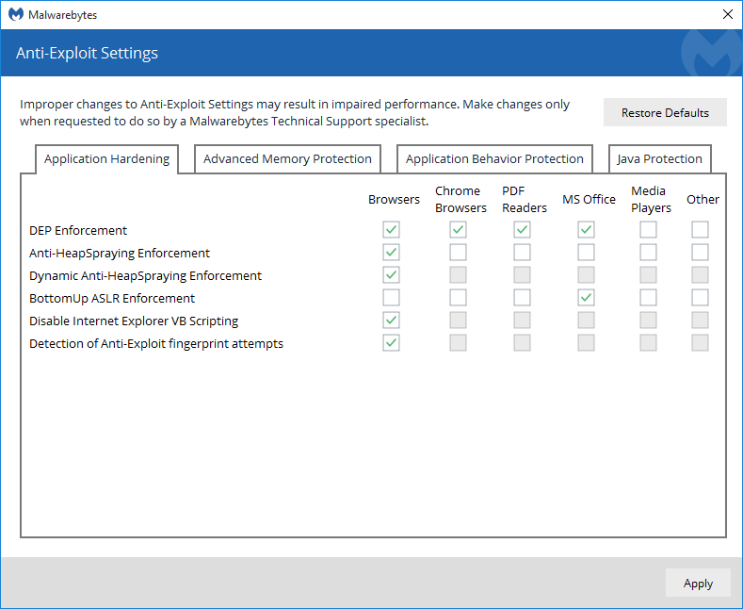The image size is (743, 609).
Task: Enable BottomUp ASLR Enforcement for Media Players
Action: click(648, 298)
